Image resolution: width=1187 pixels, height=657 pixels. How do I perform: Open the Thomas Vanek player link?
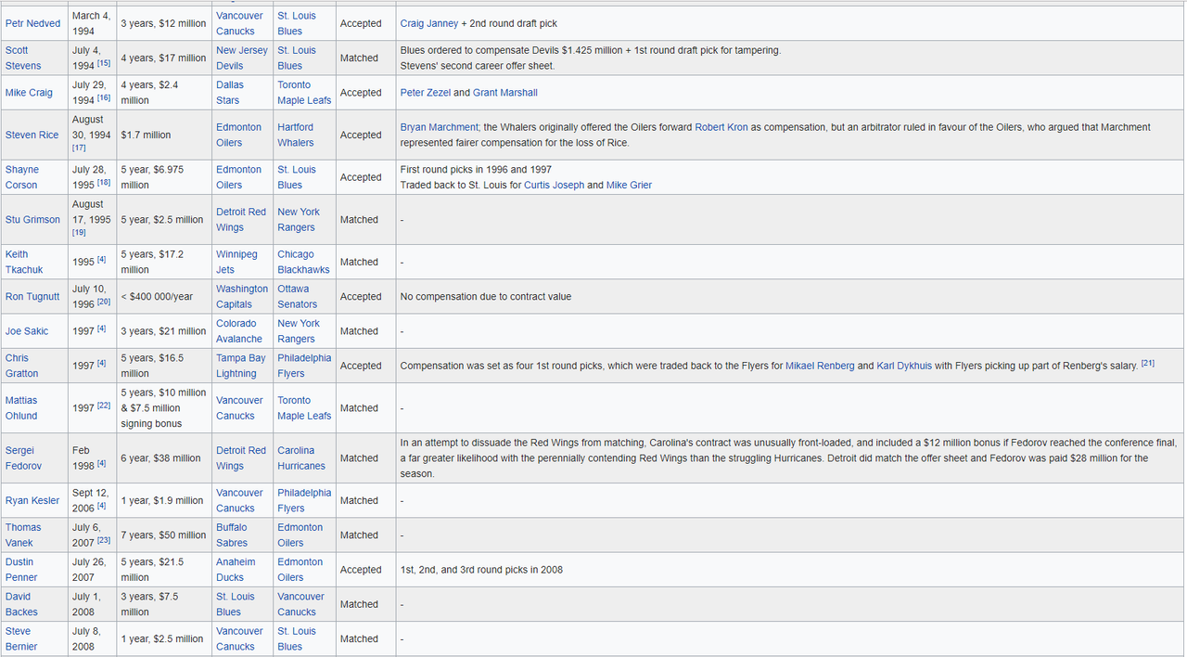23,535
